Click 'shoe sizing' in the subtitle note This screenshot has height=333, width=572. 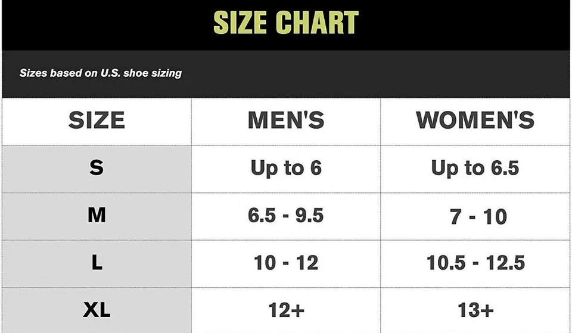point(153,73)
